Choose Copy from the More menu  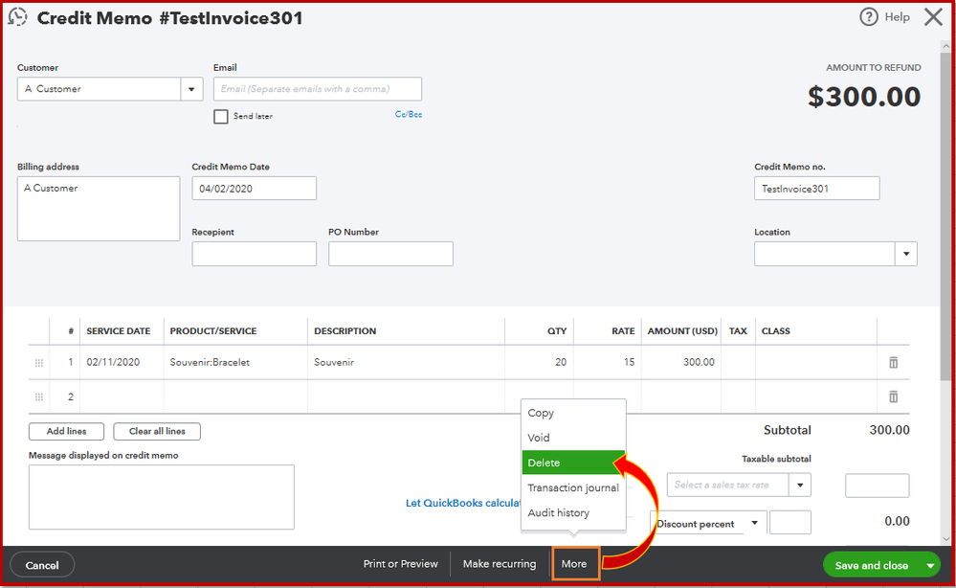point(541,413)
